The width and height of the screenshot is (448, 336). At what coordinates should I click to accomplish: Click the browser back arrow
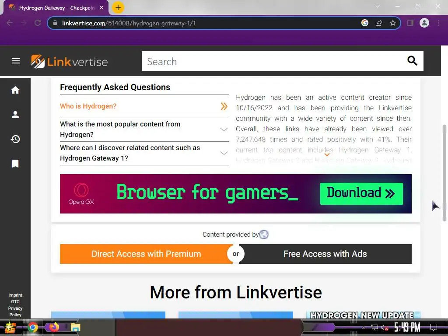(x=10, y=23)
